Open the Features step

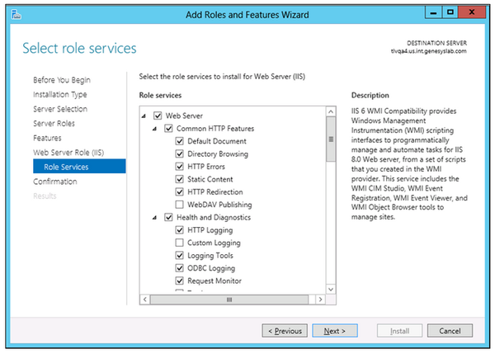[47, 138]
